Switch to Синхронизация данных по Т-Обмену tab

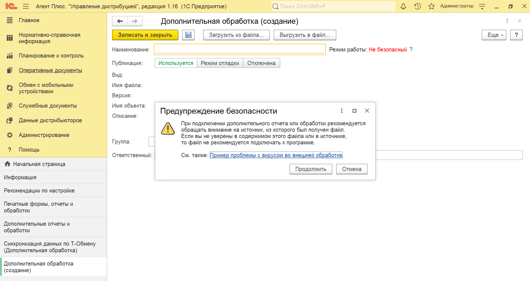point(53,247)
